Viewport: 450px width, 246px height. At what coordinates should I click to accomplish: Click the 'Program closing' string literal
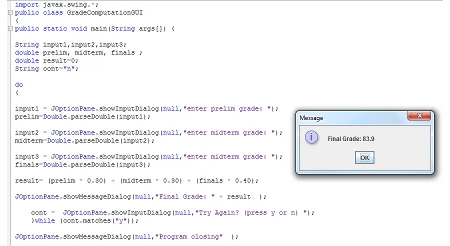tap(189, 237)
